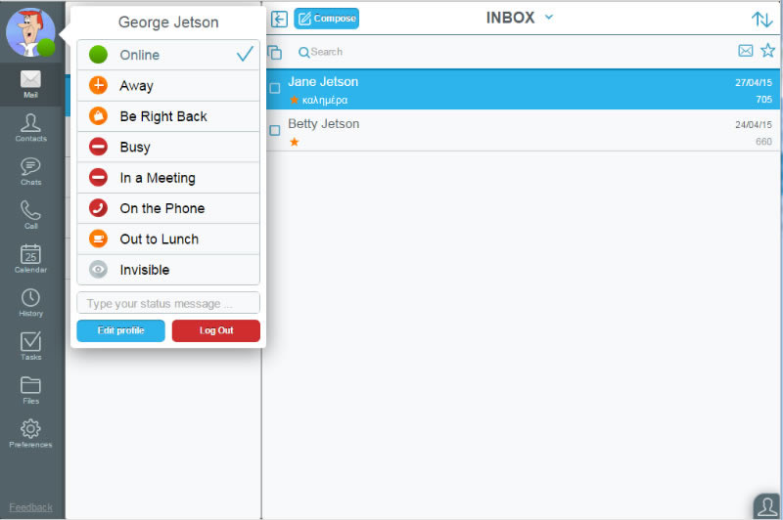
Task: Open the Contacts section in sidebar
Action: (x=30, y=127)
